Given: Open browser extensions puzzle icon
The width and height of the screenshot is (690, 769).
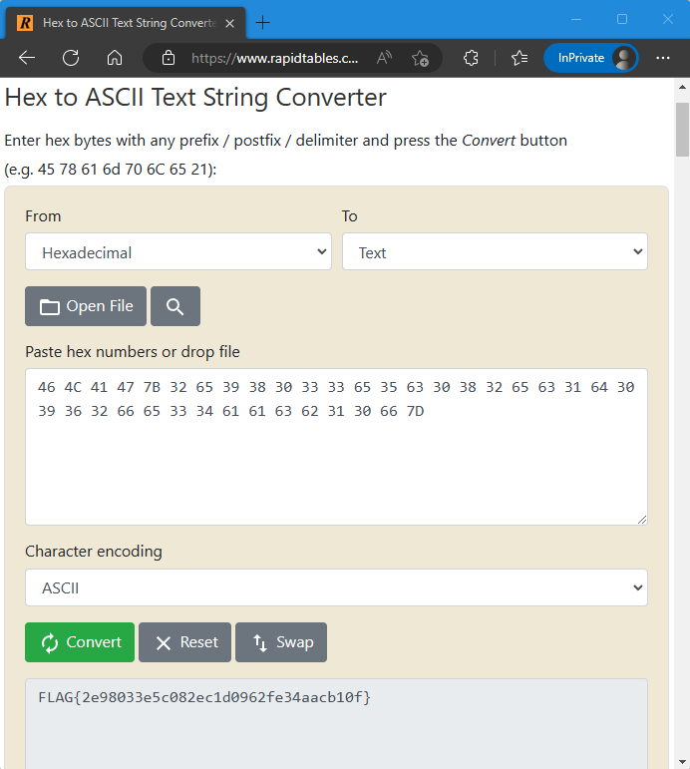Looking at the screenshot, I should pos(472,58).
